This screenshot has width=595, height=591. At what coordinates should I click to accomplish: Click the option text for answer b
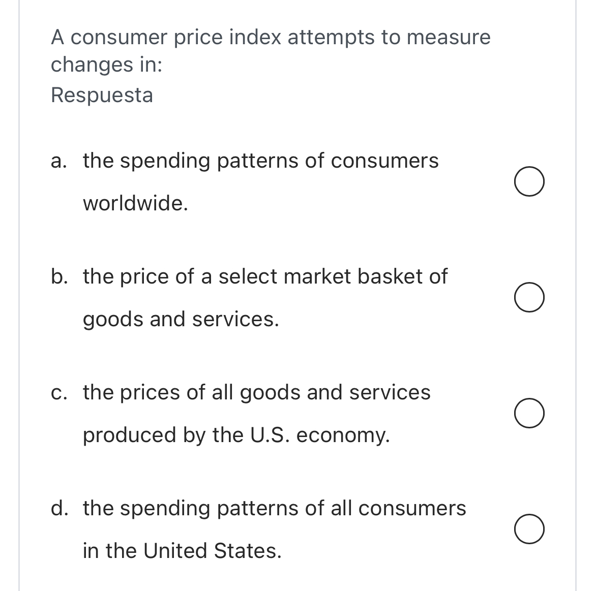264,277
